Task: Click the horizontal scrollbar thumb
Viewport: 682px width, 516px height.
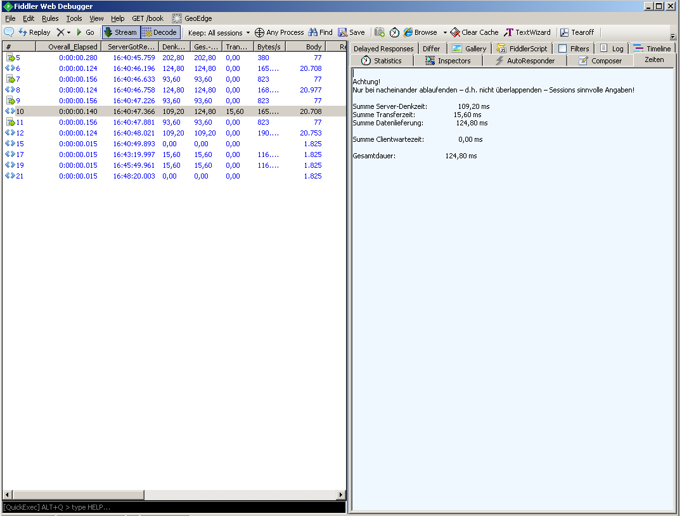Action: coord(78,494)
